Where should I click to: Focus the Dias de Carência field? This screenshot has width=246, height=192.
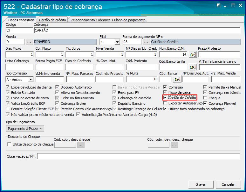click(80, 67)
